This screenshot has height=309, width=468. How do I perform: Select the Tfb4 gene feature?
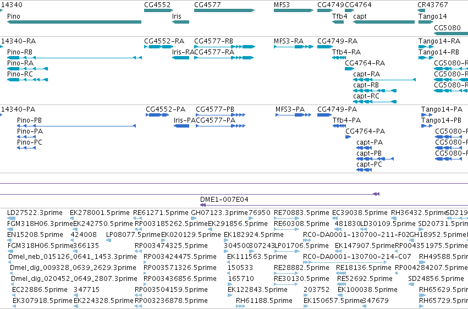[338, 22]
